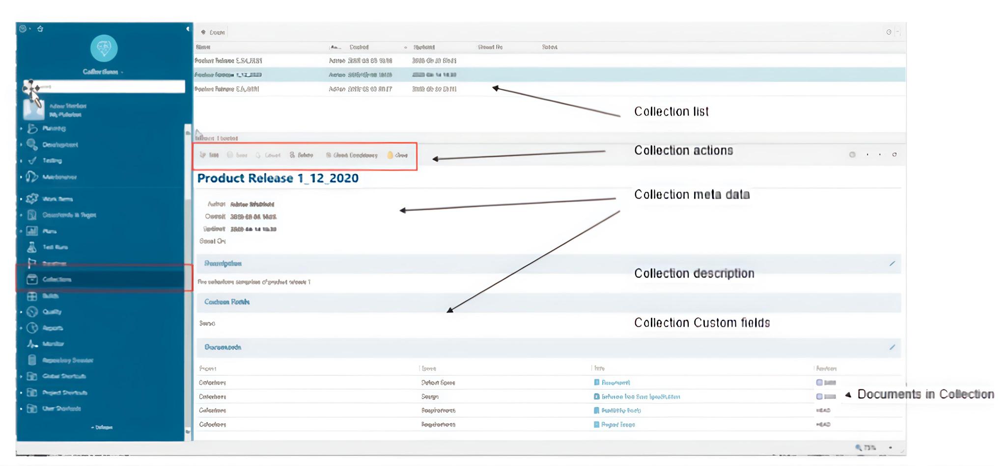Click the round button at detail panel right

click(x=852, y=155)
